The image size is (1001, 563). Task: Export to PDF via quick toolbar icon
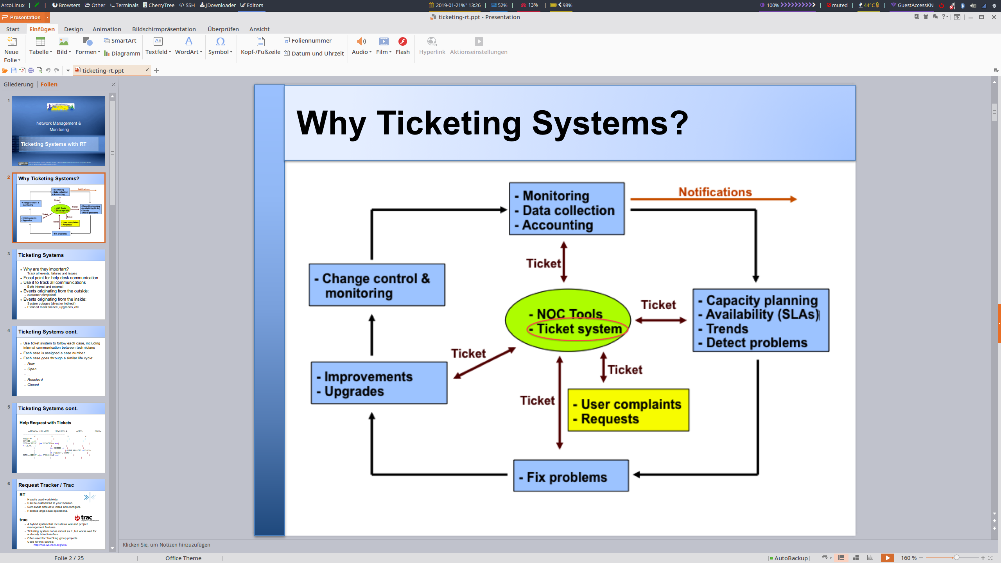pos(22,70)
